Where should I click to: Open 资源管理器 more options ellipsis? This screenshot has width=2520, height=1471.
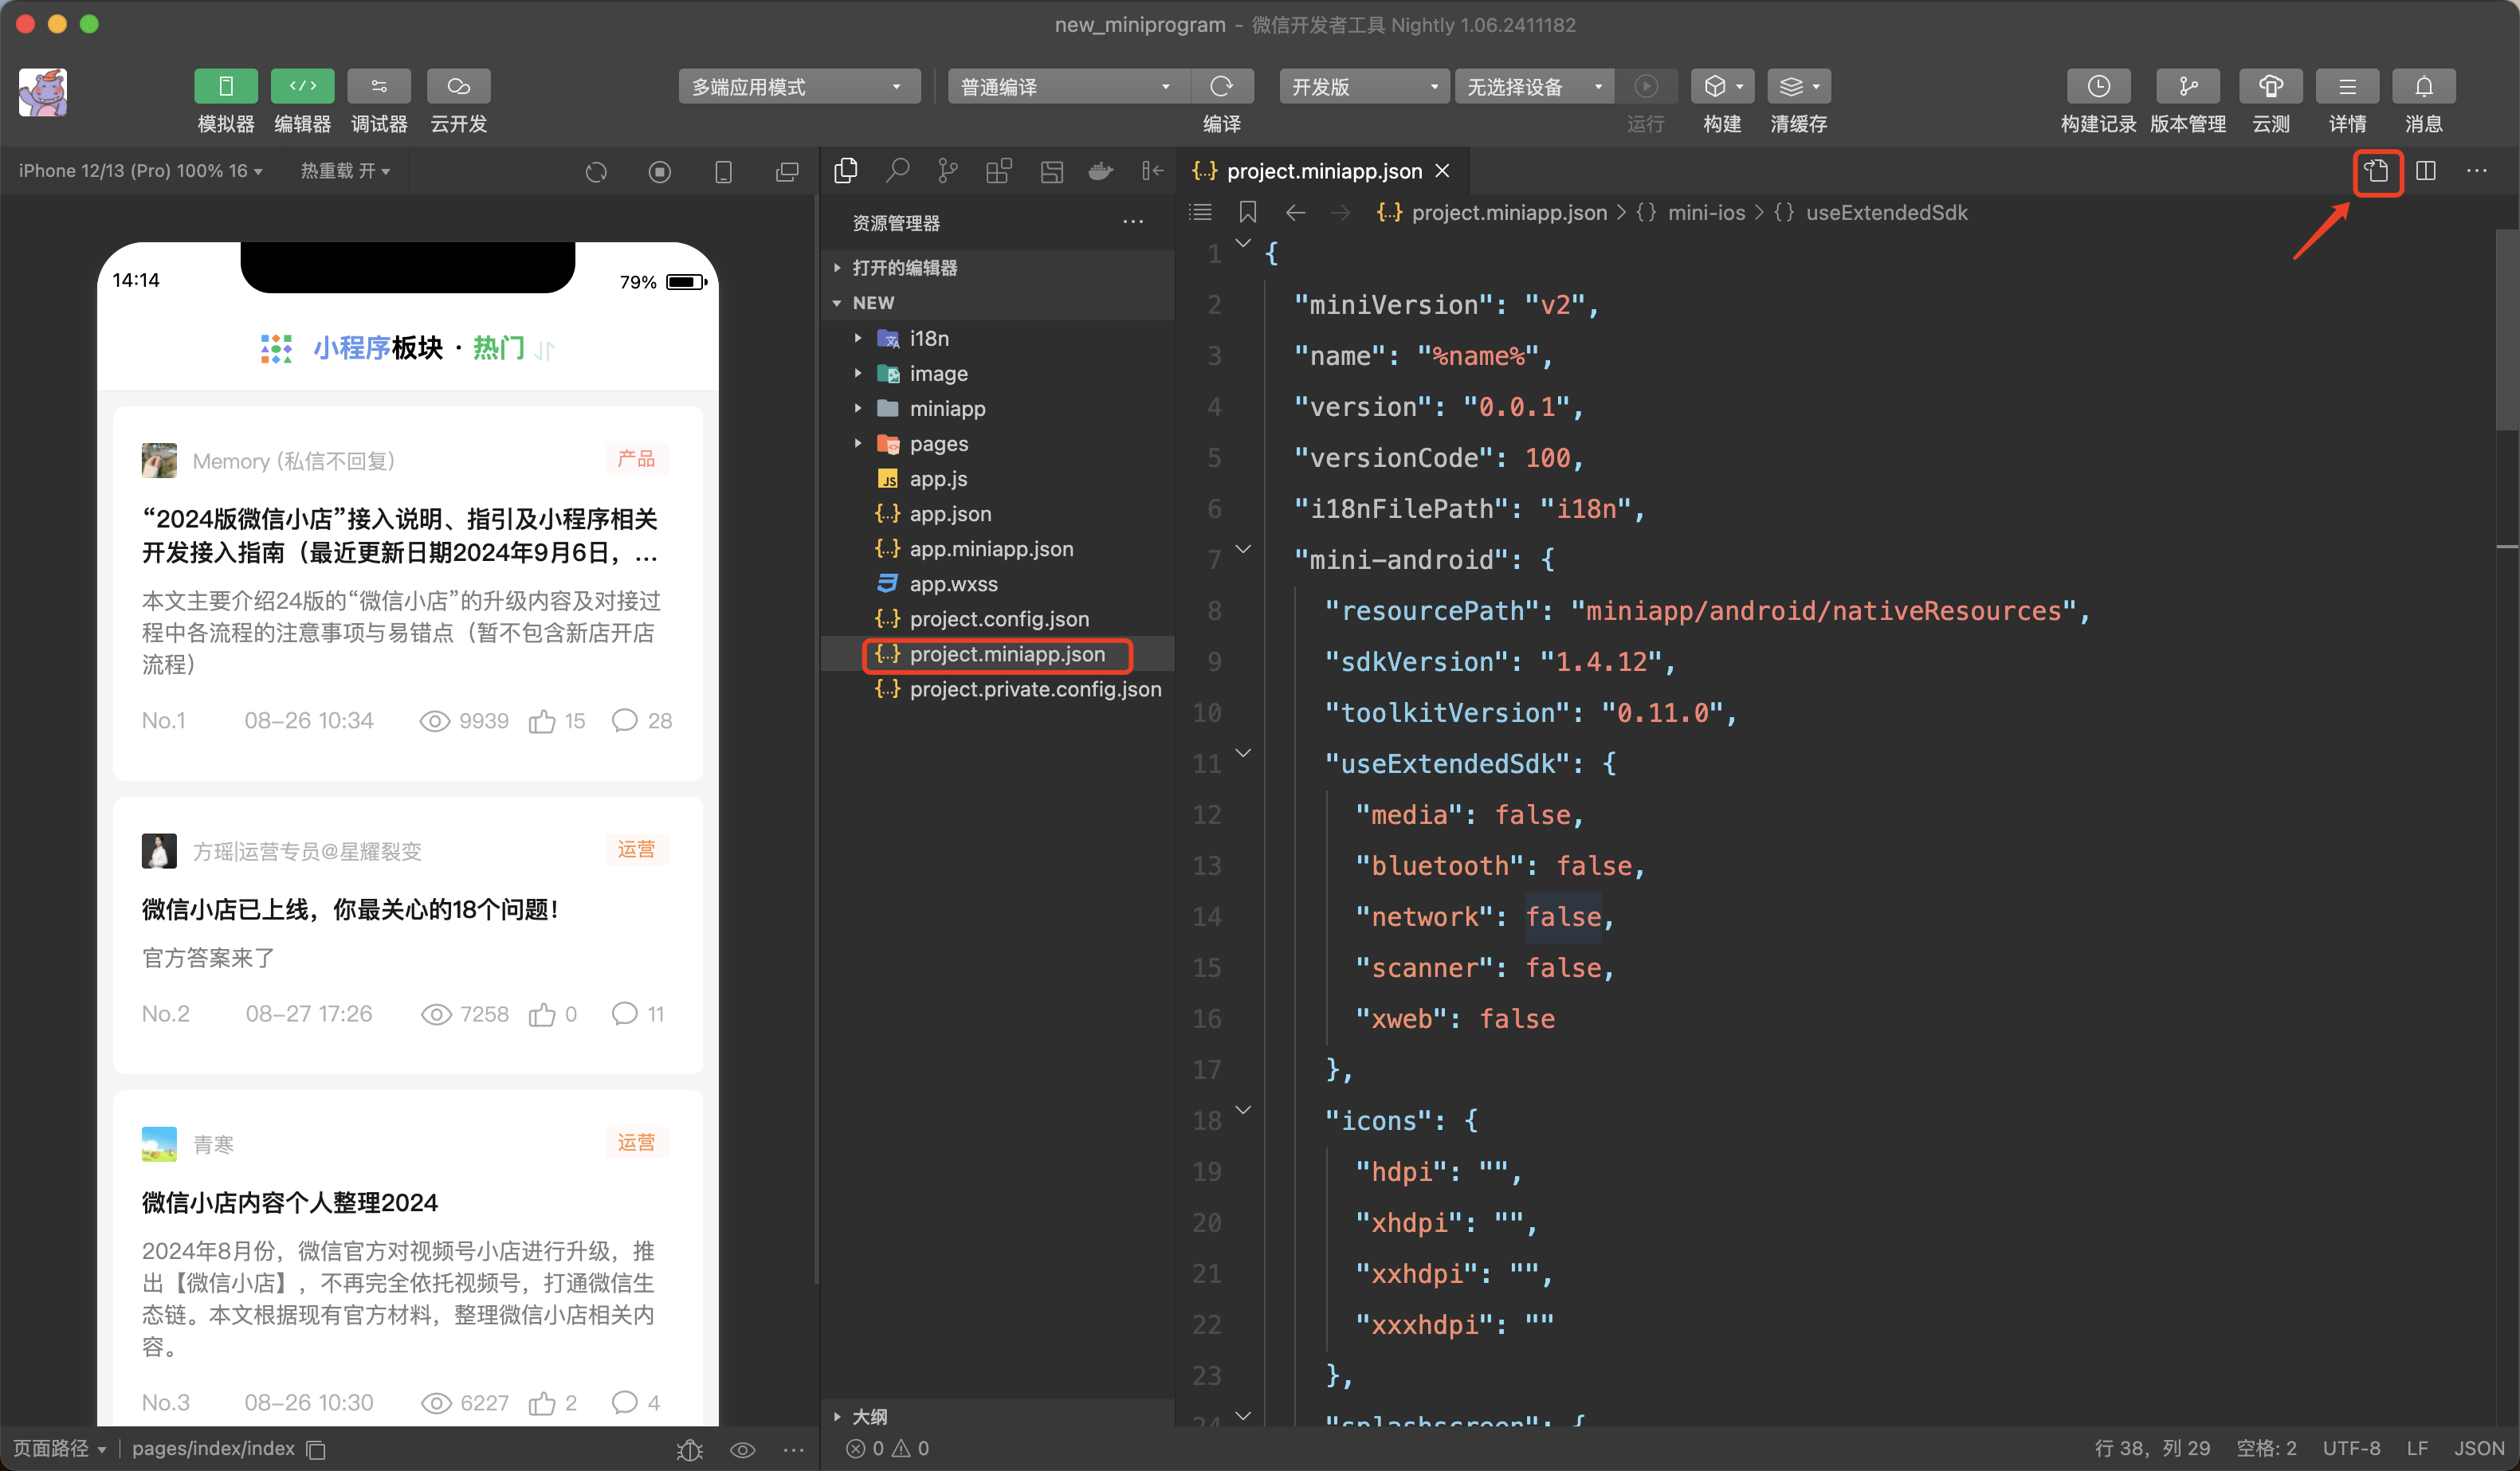1133,222
